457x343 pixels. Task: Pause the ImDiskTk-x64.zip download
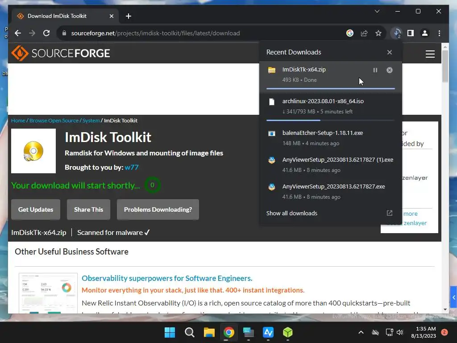[375, 70]
